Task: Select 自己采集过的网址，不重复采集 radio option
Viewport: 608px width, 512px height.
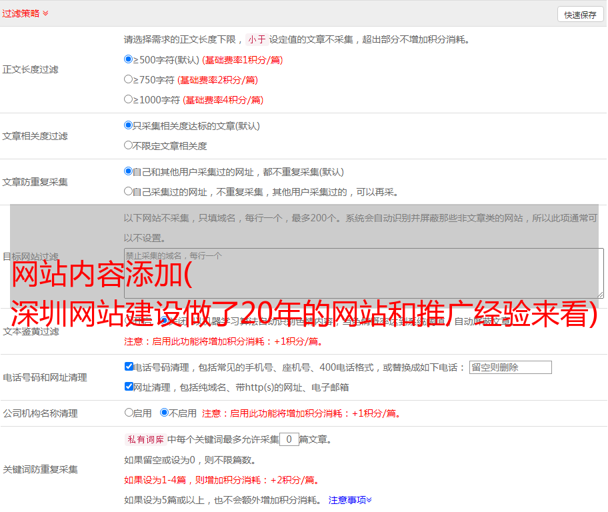Action: (128, 191)
